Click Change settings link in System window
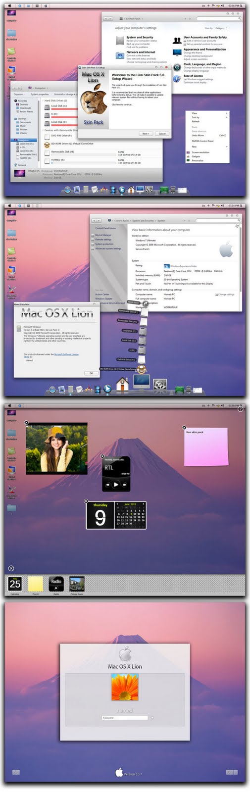Image resolution: width=250 pixels, height=792 pixels. 225,295
